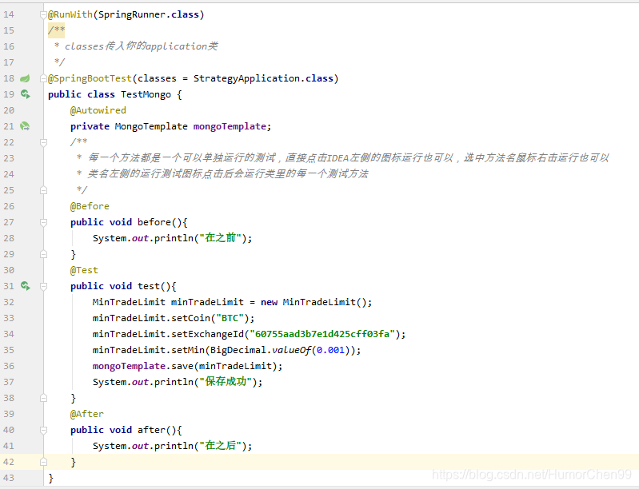Click the @Test annotation
639x489 pixels.
click(x=84, y=270)
